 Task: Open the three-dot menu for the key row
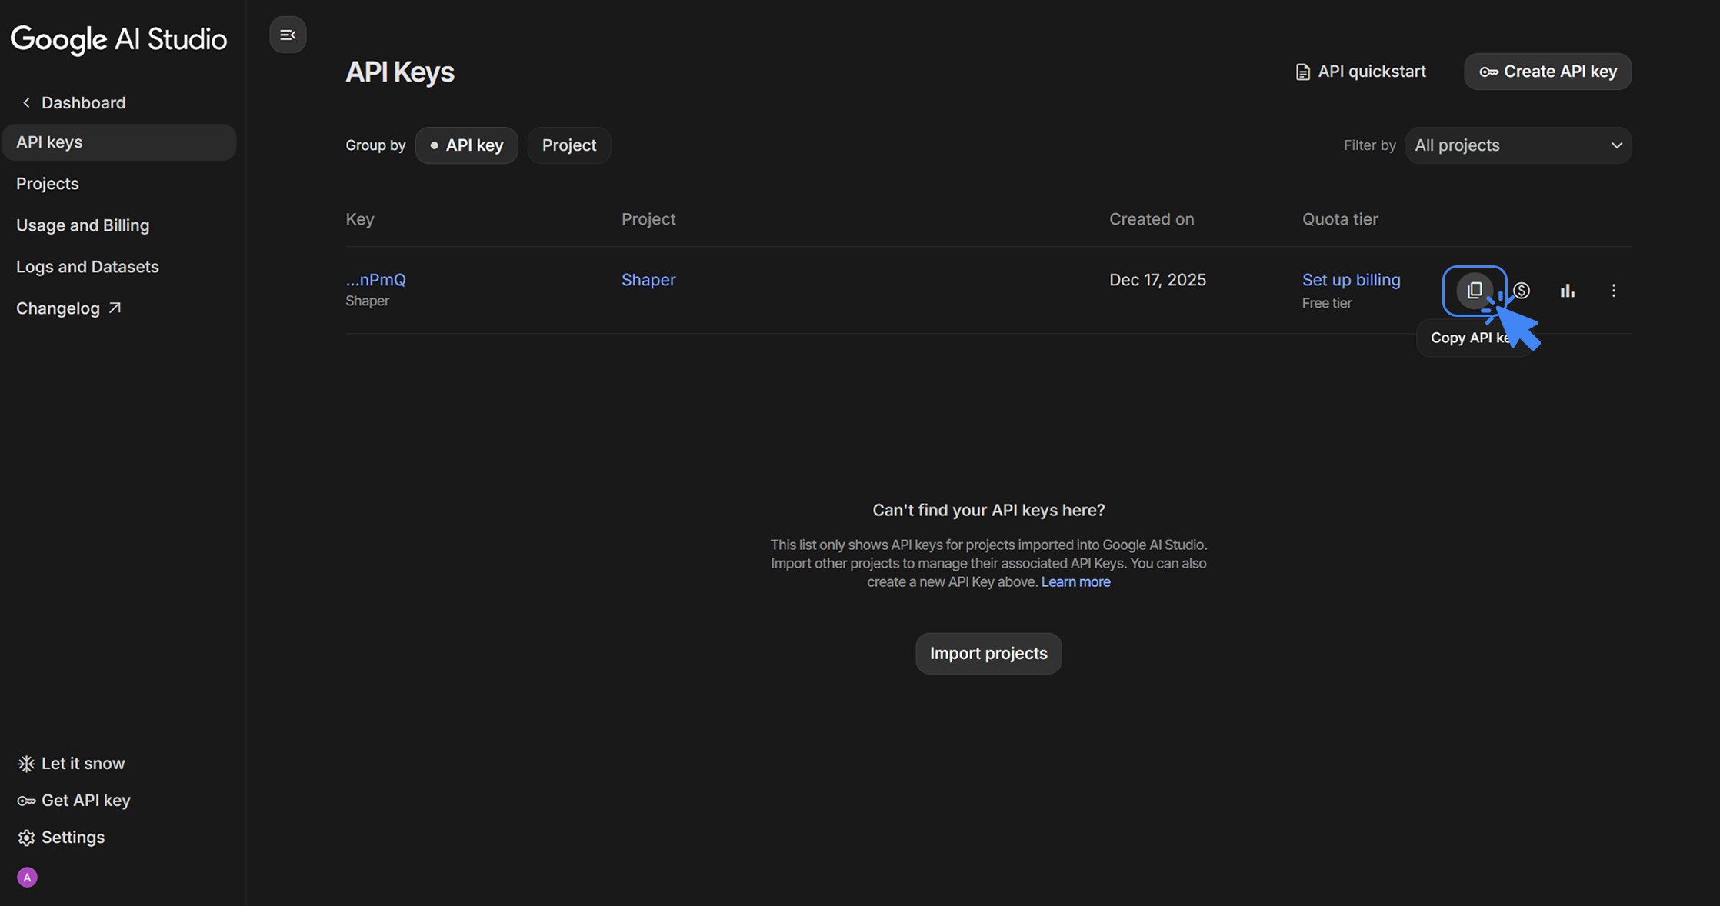click(x=1614, y=291)
